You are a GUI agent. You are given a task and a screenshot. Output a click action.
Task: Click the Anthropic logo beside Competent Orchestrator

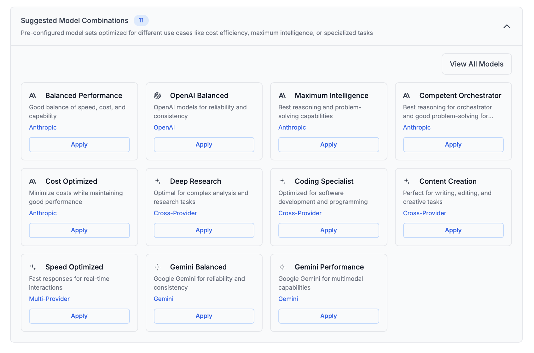point(407,95)
